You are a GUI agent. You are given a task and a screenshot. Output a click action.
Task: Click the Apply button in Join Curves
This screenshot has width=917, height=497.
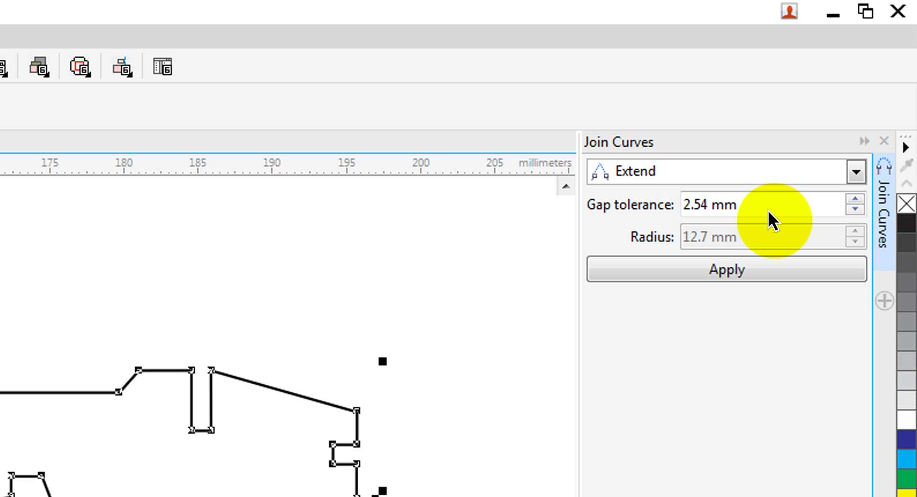tap(726, 270)
